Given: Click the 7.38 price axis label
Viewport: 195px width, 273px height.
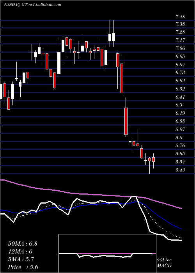Looking at the screenshot, I should 180,24.
